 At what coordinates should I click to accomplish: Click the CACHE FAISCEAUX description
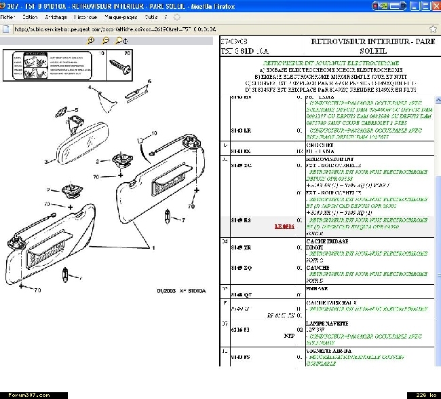(332, 302)
